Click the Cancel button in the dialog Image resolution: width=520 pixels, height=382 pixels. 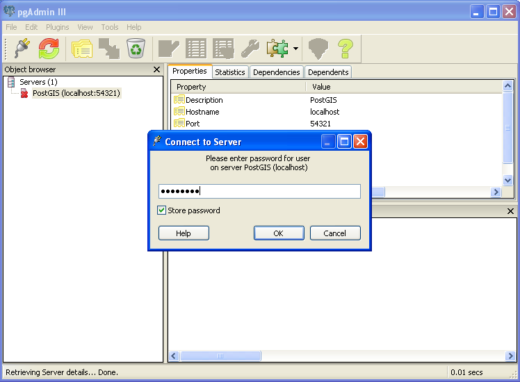point(335,233)
